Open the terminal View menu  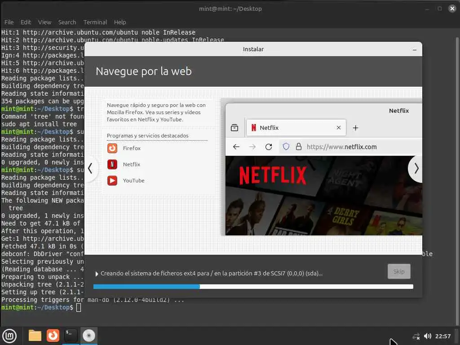44,22
